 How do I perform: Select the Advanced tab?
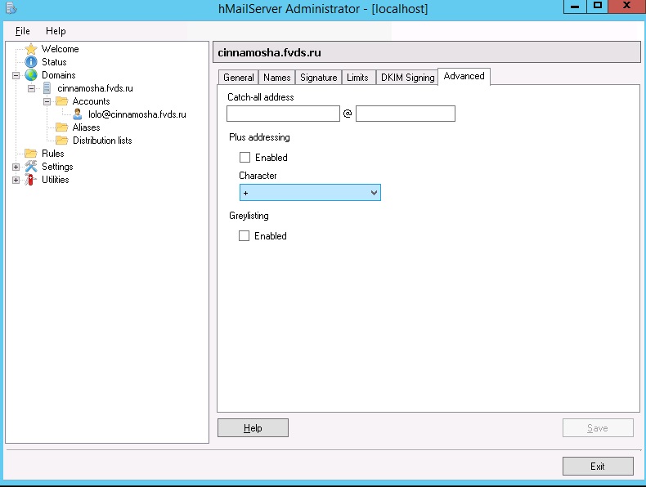[x=464, y=77]
